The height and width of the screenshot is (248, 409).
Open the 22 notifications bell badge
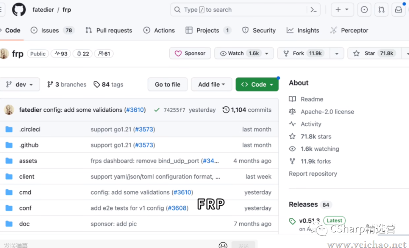pos(83,54)
